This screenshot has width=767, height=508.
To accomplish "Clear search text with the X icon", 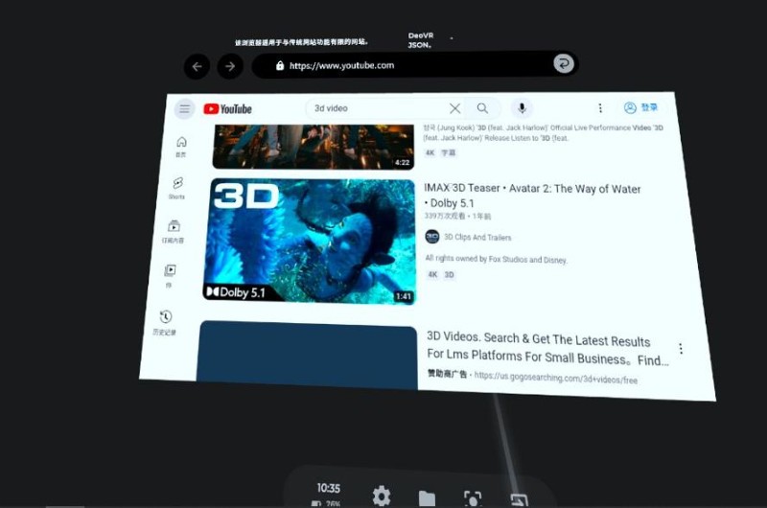I will (454, 108).
